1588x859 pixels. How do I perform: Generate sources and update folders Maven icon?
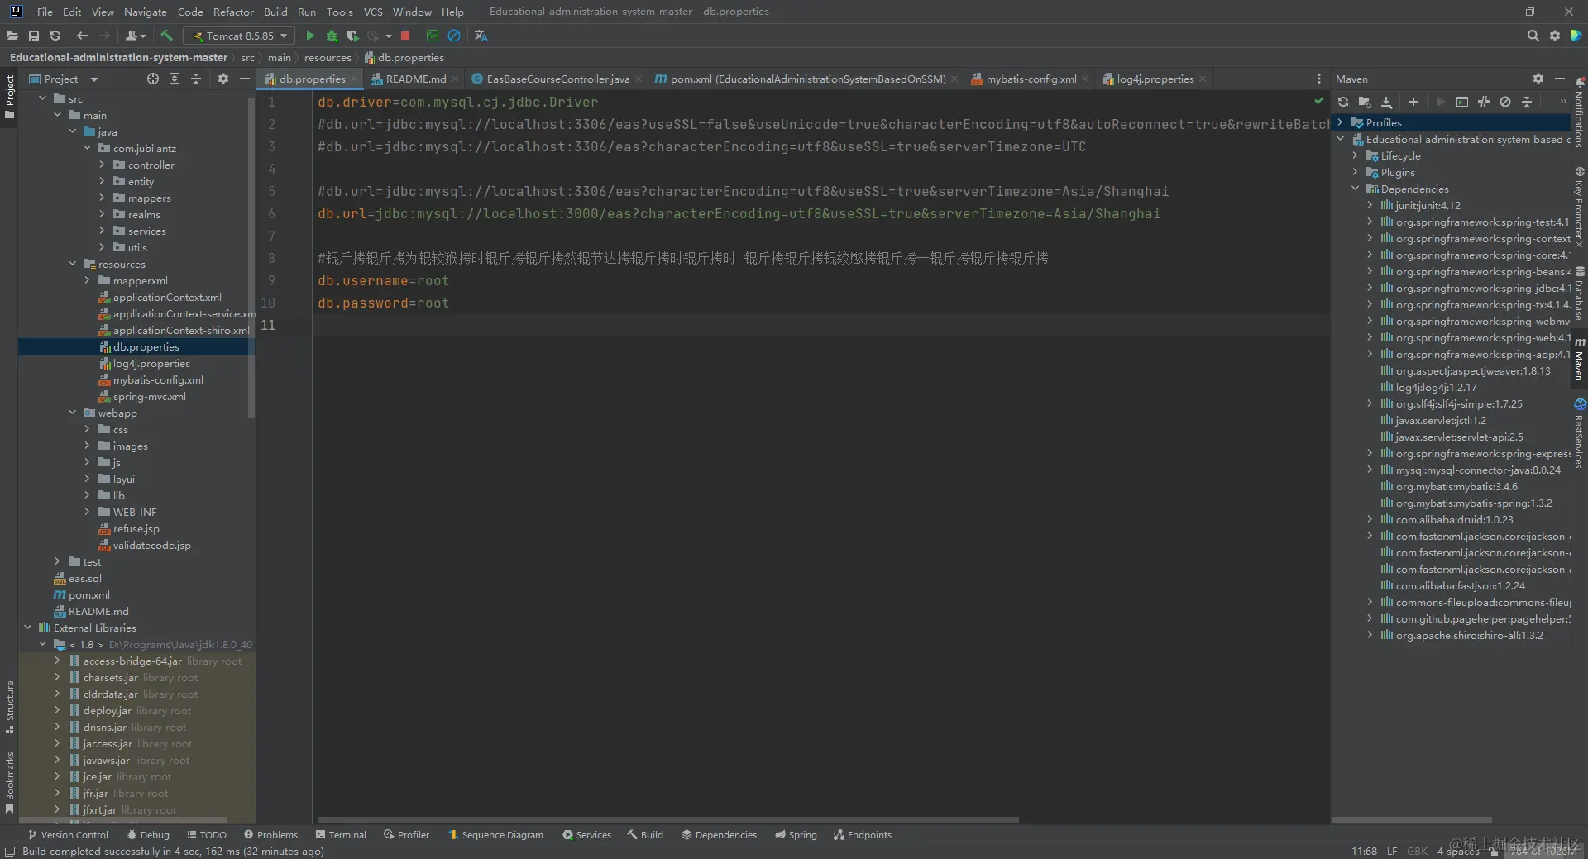tap(1365, 102)
